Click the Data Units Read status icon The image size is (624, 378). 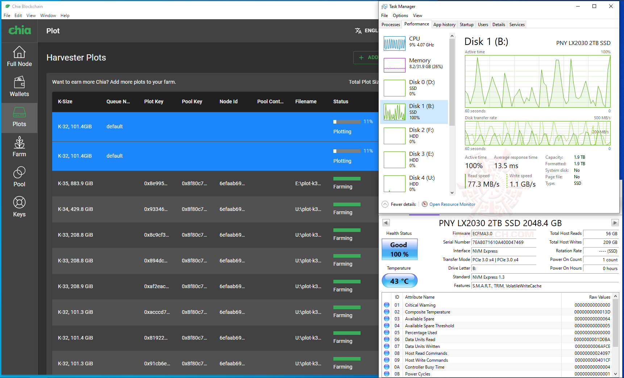point(387,340)
